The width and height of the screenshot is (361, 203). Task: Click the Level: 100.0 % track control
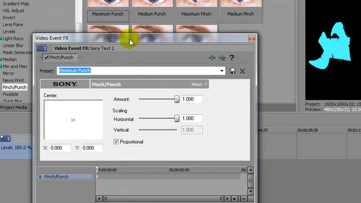[x=16, y=148]
